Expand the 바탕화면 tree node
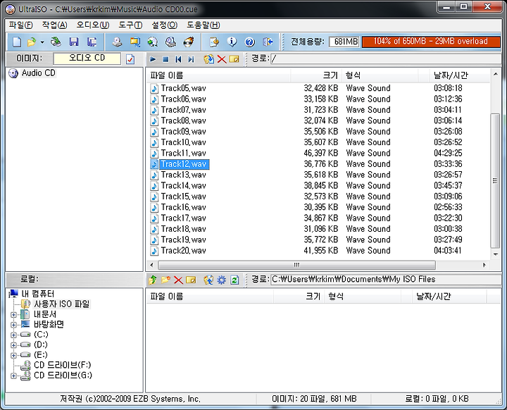Screen dimensions: 507x410 pos(13,325)
